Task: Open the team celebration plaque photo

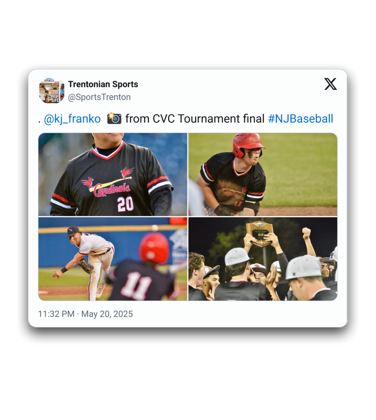Action: (x=263, y=259)
